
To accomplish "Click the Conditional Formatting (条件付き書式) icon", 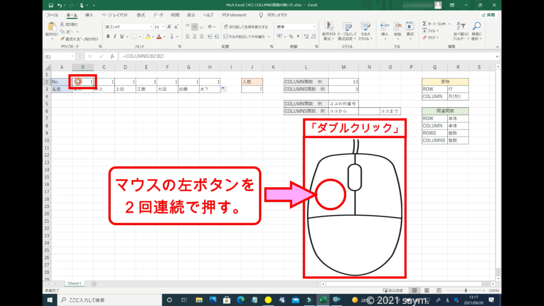I will click(x=329, y=27).
